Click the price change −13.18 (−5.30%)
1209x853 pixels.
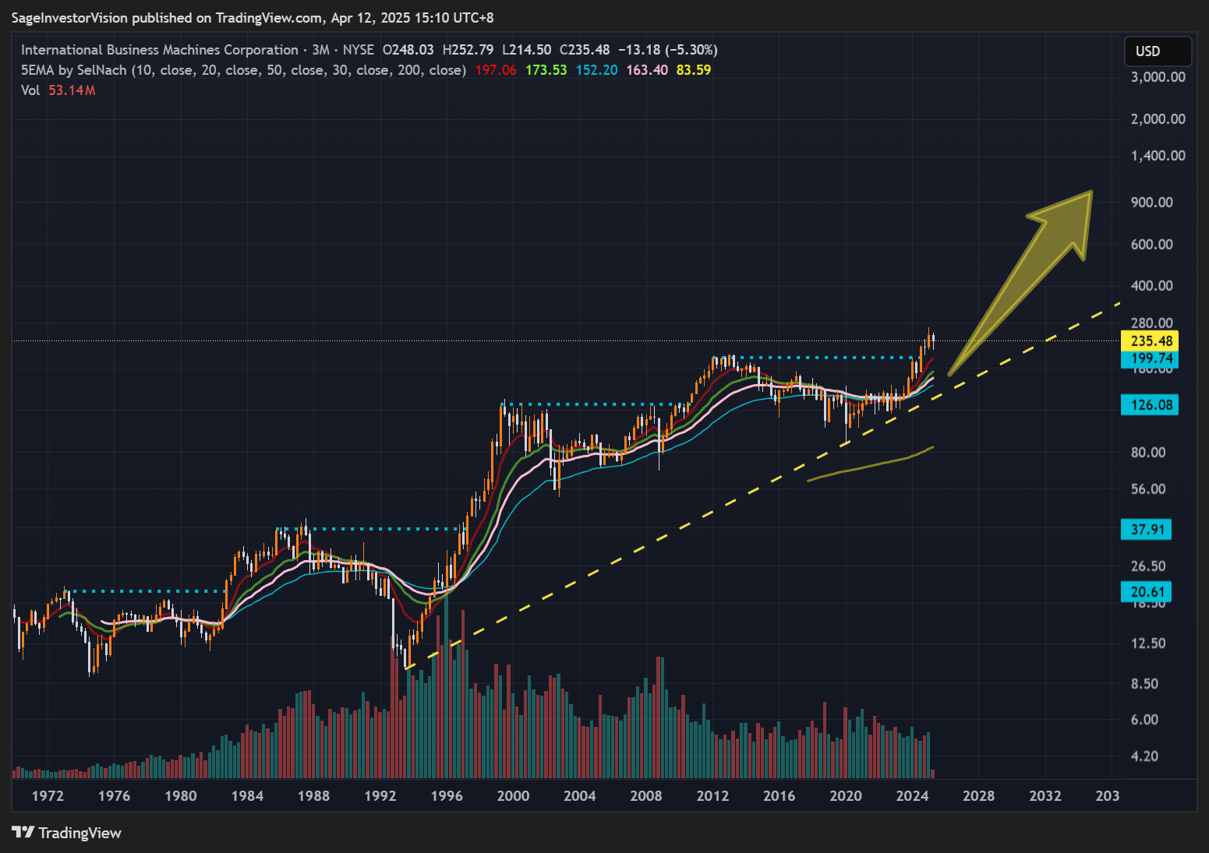coord(668,50)
